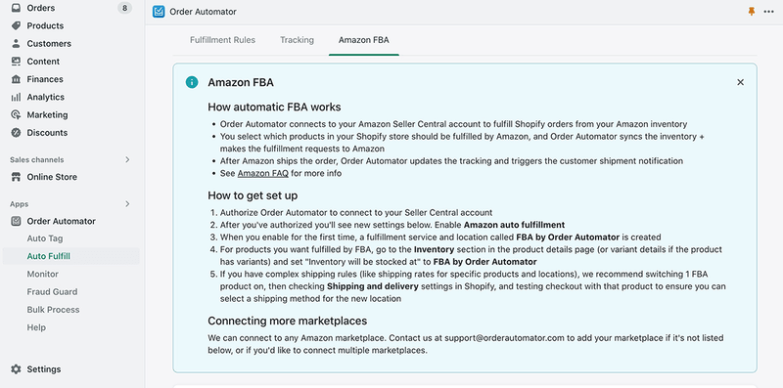Go to Customers page
Screen dimensions: 783x388
point(49,43)
